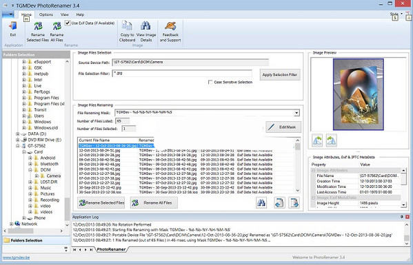The height and width of the screenshot is (265, 413).
Task: Click folder tree horizontal scrollbar thumb
Action: (21, 231)
